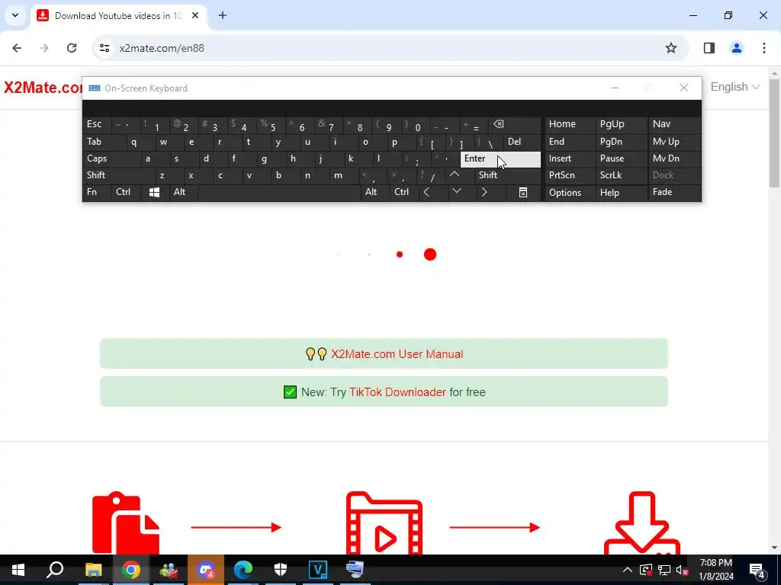Click the Esc key on On-Screen Keyboard
781x585 pixels.
(97, 124)
